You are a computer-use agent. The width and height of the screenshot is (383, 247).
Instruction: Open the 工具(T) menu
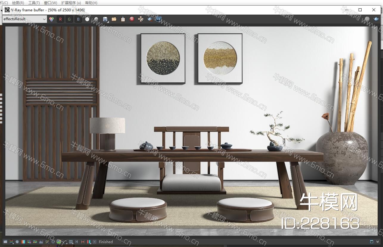click(34, 3)
